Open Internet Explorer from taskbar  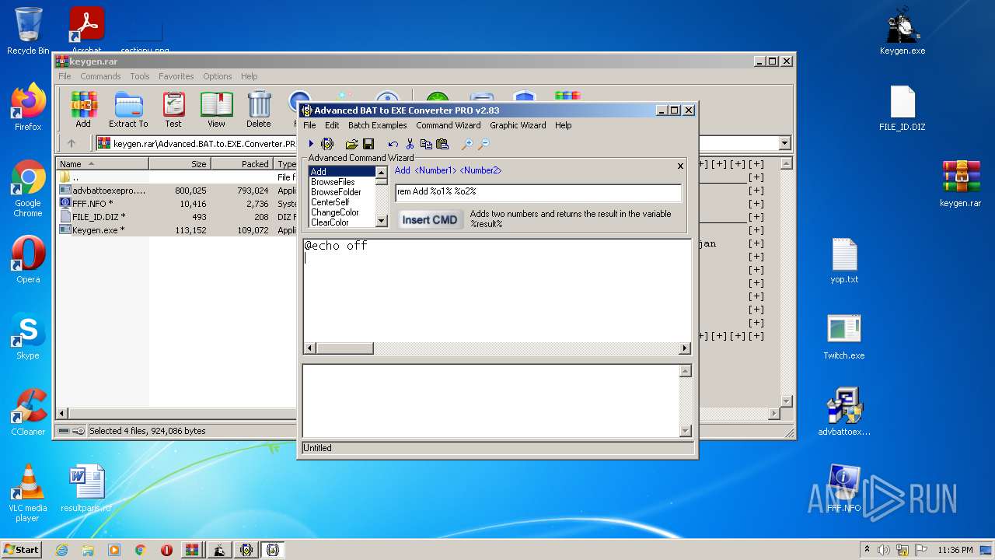pyautogui.click(x=62, y=550)
